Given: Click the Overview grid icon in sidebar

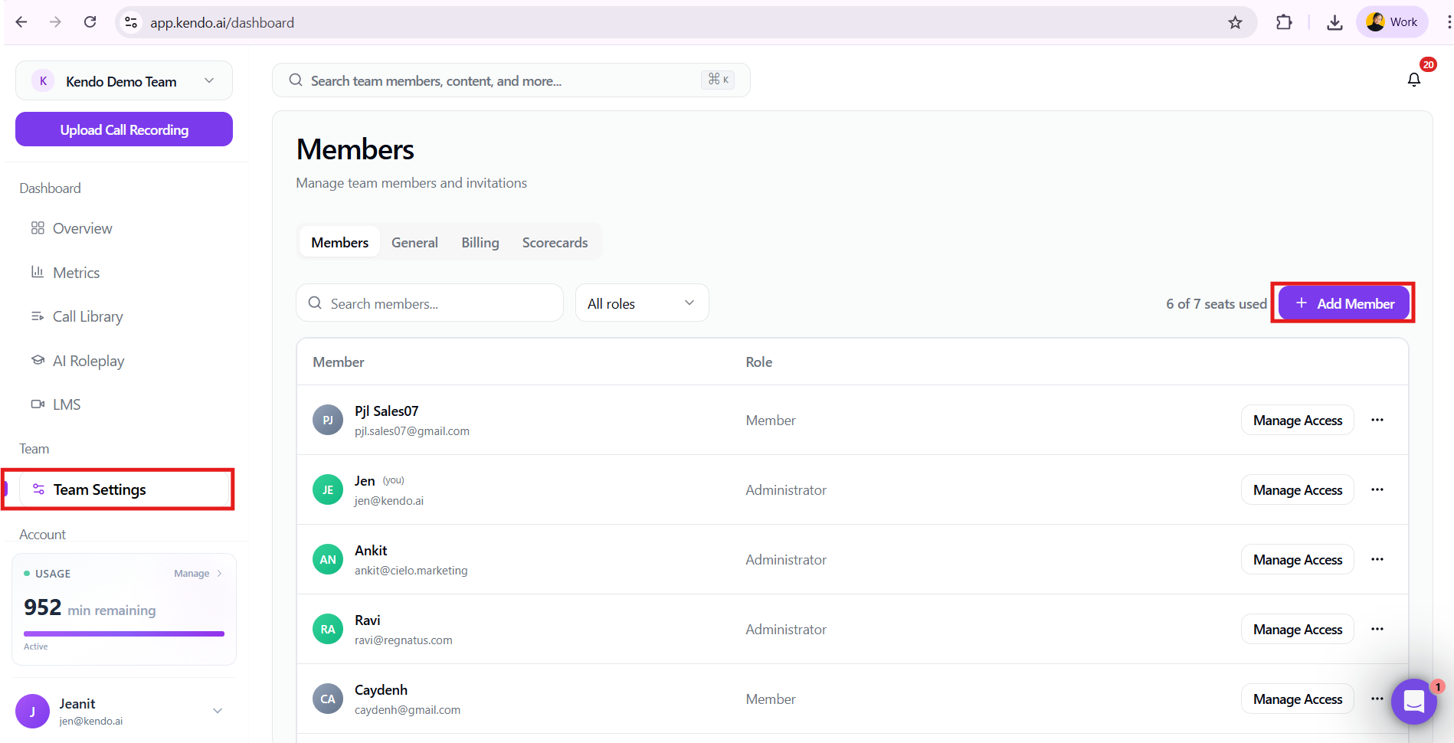Looking at the screenshot, I should point(38,228).
